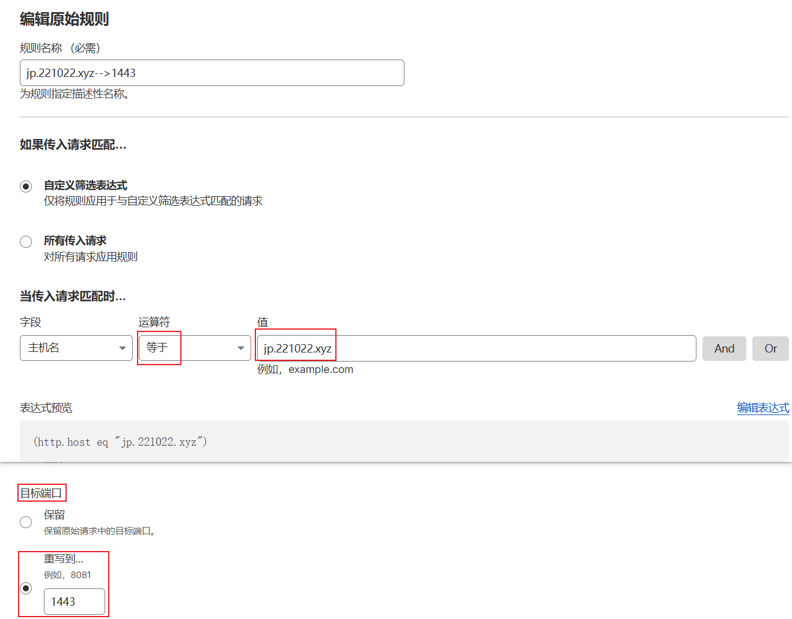Viewport: 792px width, 619px height.
Task: Open the 运算符 dropdown showing 等于
Action: pos(194,348)
